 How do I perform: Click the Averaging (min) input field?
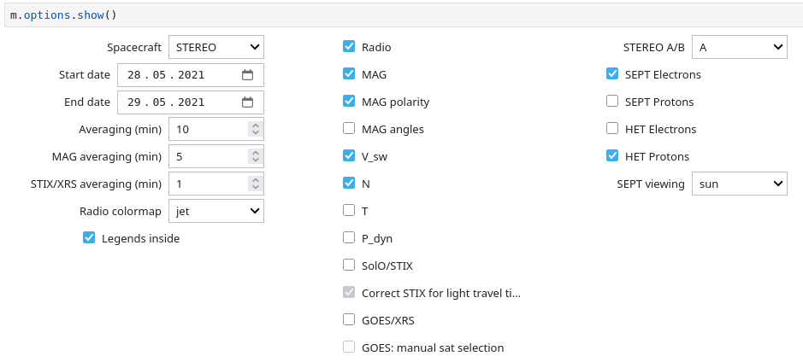click(x=207, y=130)
